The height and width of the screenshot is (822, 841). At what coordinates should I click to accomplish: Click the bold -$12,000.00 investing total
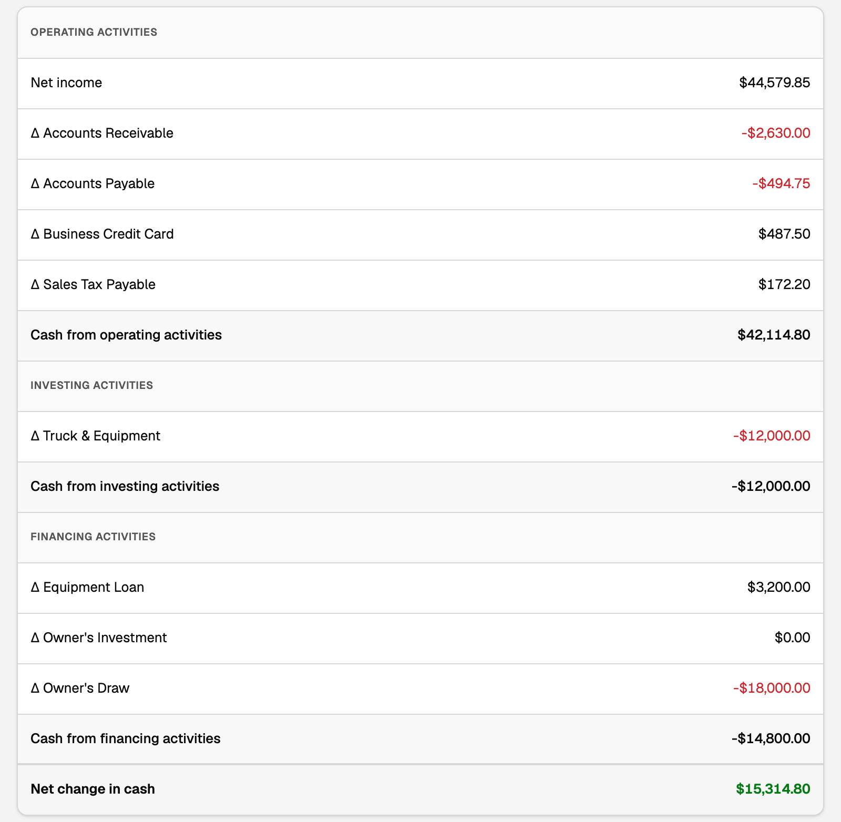(771, 486)
